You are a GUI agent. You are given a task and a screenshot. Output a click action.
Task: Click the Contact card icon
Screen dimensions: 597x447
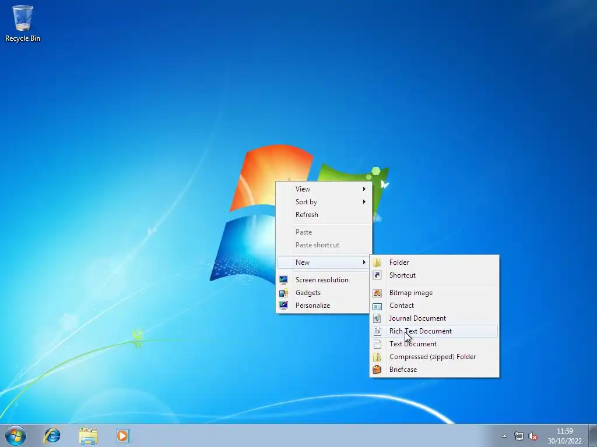pyautogui.click(x=377, y=306)
